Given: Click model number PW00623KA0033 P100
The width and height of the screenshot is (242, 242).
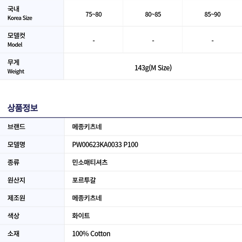Looking at the screenshot, I should [105, 145].
